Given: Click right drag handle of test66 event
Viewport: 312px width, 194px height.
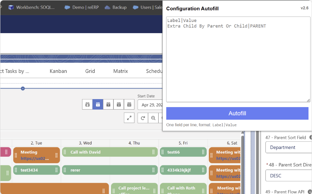Looking at the screenshot, I should click(x=203, y=152).
